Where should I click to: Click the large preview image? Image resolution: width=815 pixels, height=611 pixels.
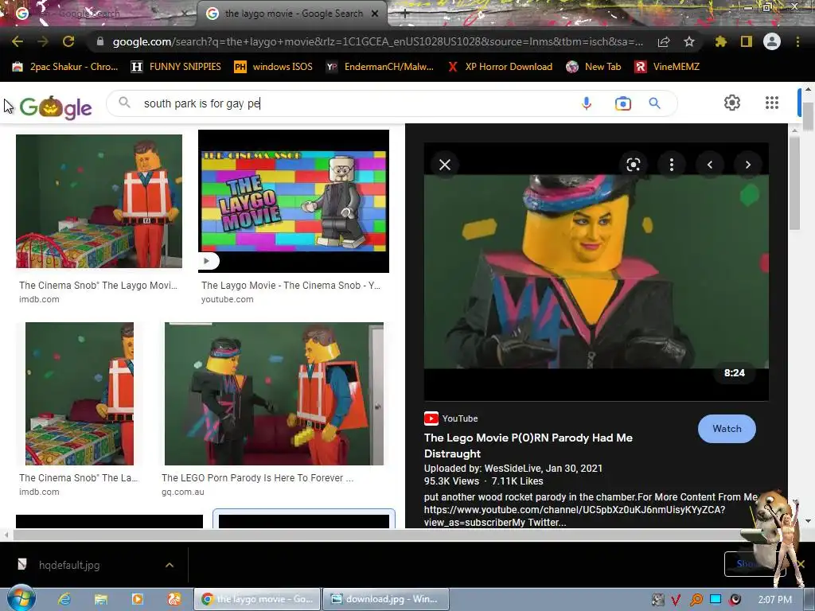point(596,271)
